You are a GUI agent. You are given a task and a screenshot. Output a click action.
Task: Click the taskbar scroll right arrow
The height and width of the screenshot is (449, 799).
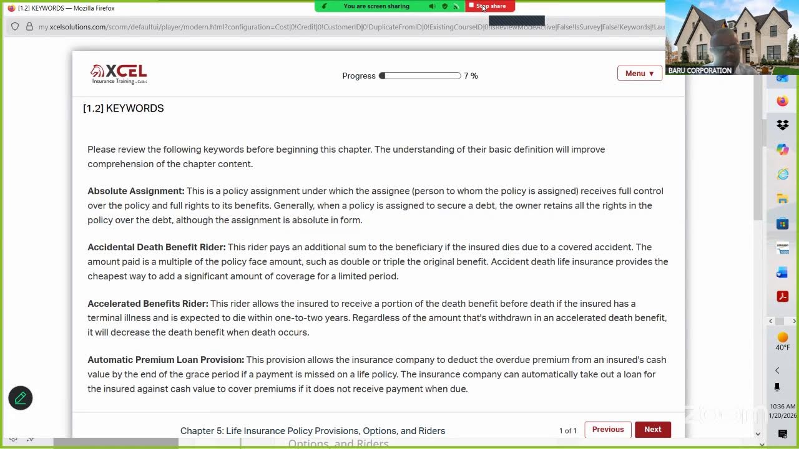(x=795, y=321)
